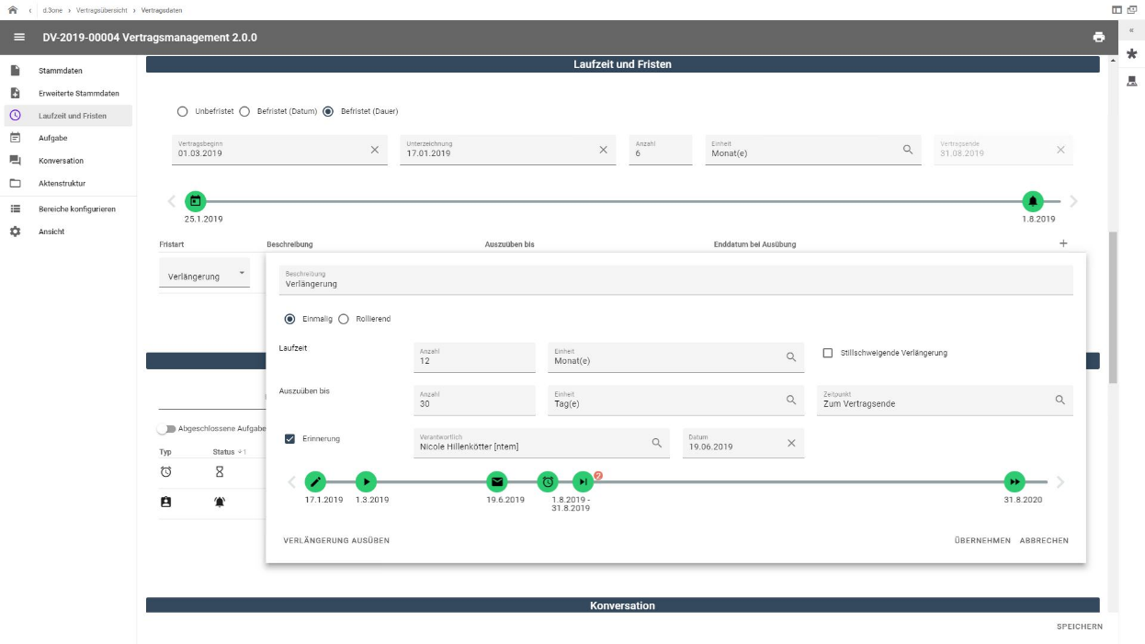Collapse right panel with double chevron

(x=1132, y=28)
